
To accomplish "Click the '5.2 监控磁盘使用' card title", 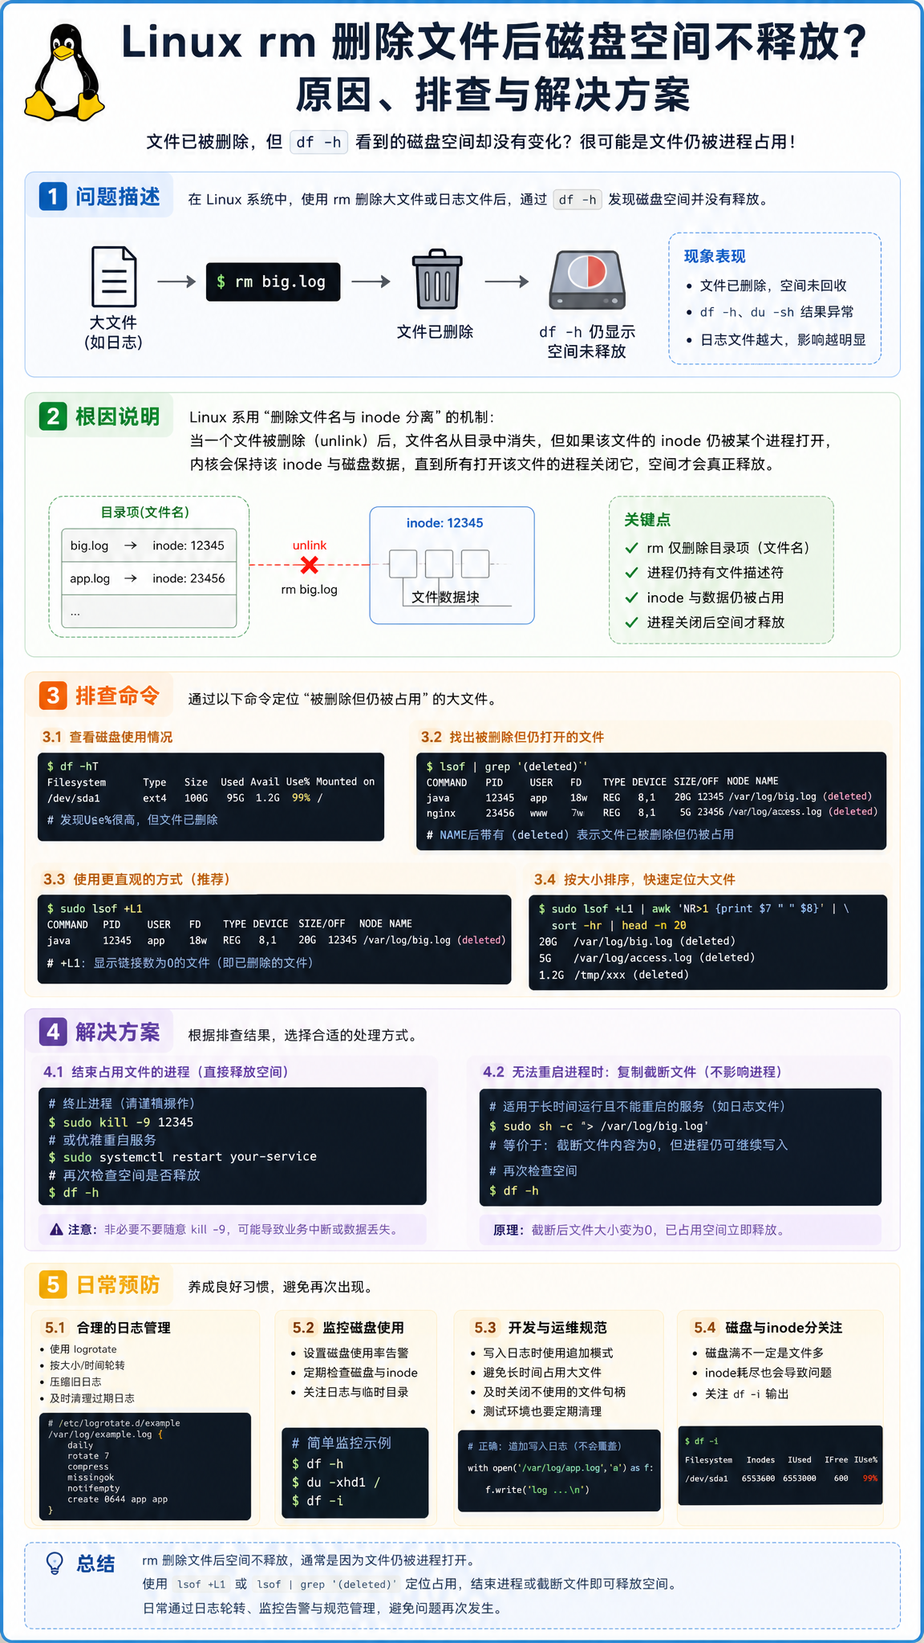I will pyautogui.click(x=348, y=1328).
